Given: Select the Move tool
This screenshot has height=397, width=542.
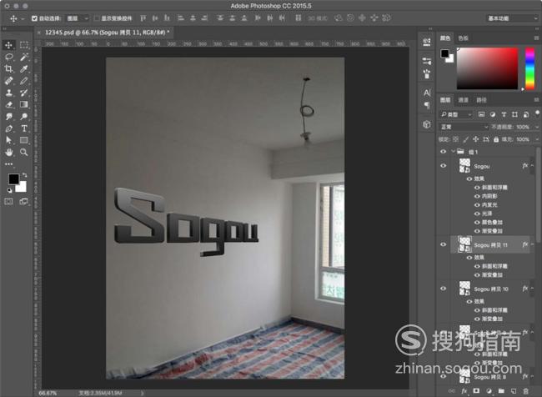Looking at the screenshot, I should click(8, 45).
